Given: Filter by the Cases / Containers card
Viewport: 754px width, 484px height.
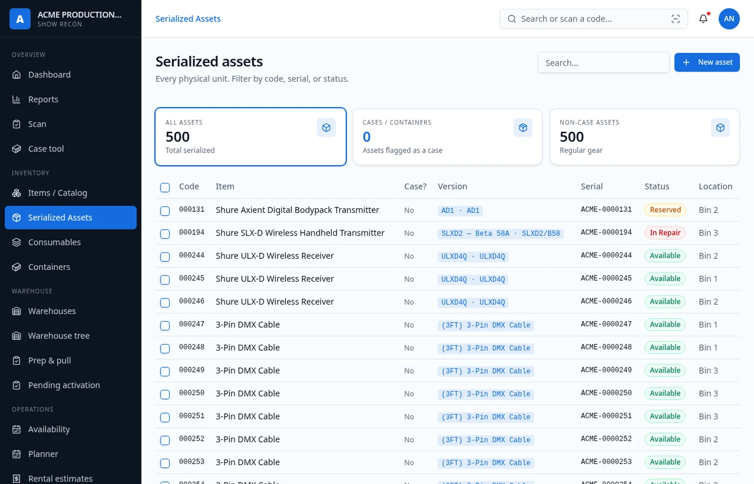Looking at the screenshot, I should pos(448,137).
